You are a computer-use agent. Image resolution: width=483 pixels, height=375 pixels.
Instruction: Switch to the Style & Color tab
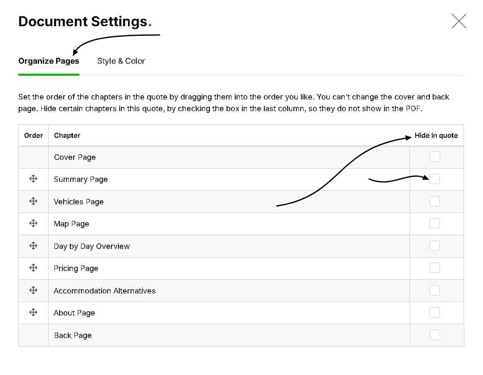(x=121, y=61)
